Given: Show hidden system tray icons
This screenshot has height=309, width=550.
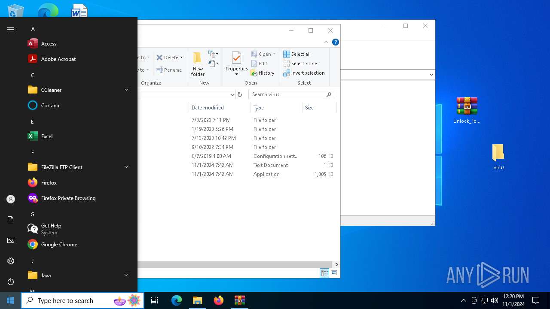Looking at the screenshot, I should point(463,300).
